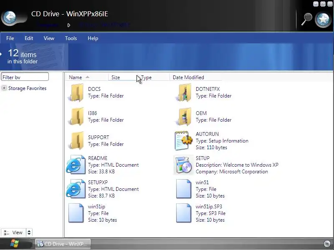This screenshot has width=334, height=250.
Task: Click the tray orb at taskbar right
Action: [327, 244]
